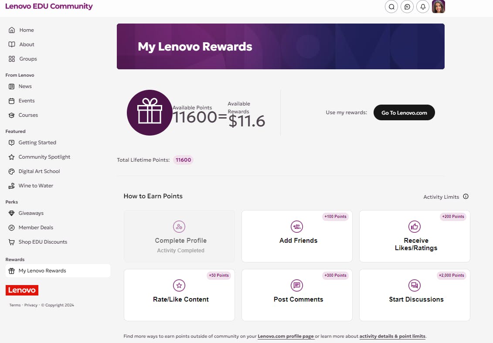
Task: Select the Receive Likes/Ratings card title
Action: click(416, 244)
